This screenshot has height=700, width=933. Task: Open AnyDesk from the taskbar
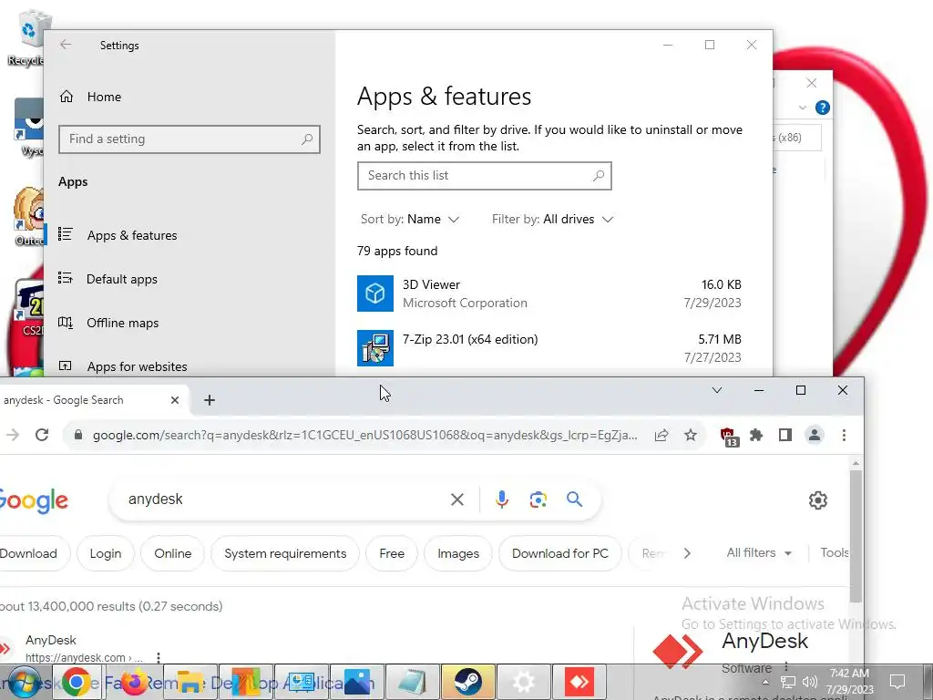click(579, 682)
